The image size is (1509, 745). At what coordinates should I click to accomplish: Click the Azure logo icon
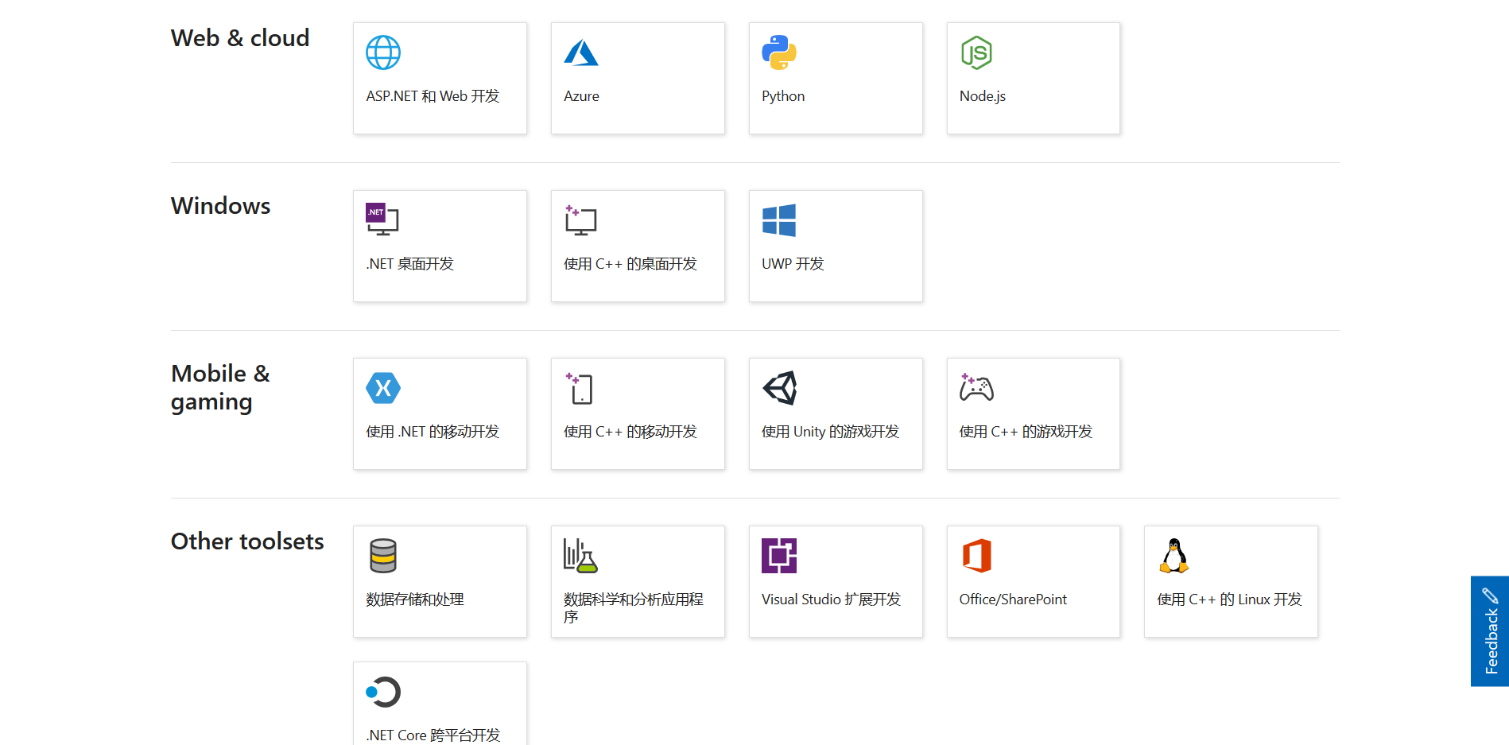click(581, 52)
